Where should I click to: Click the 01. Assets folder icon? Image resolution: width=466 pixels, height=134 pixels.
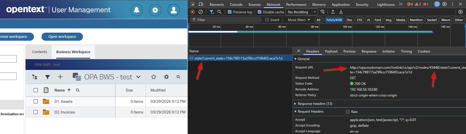coord(46,101)
